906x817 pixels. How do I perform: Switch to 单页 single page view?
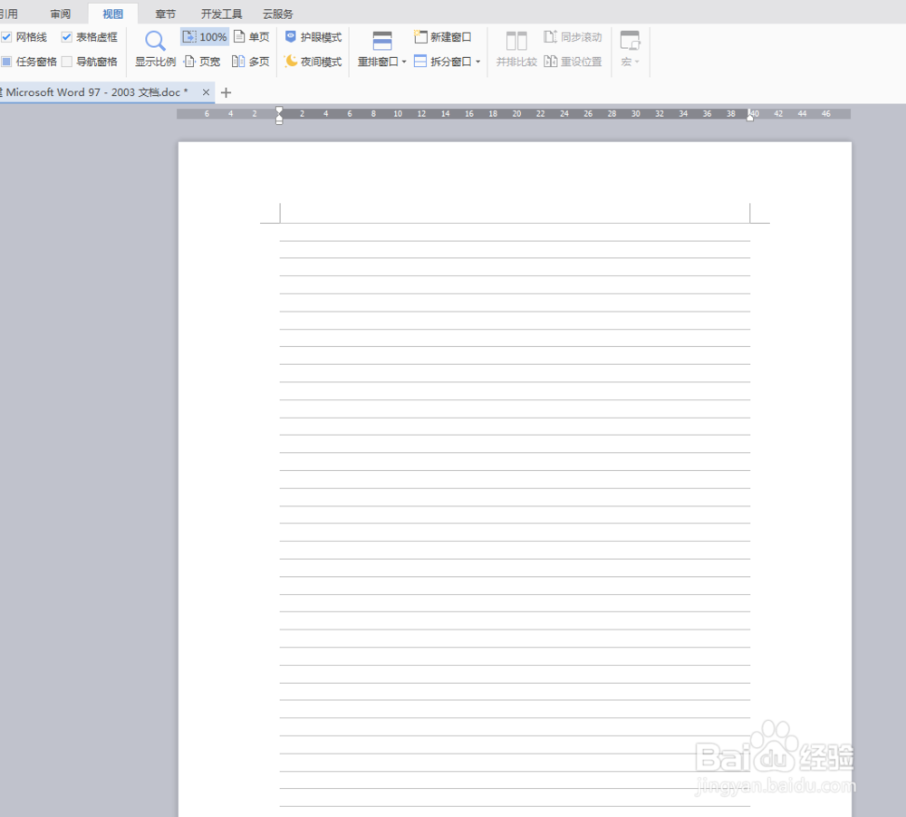pyautogui.click(x=251, y=37)
